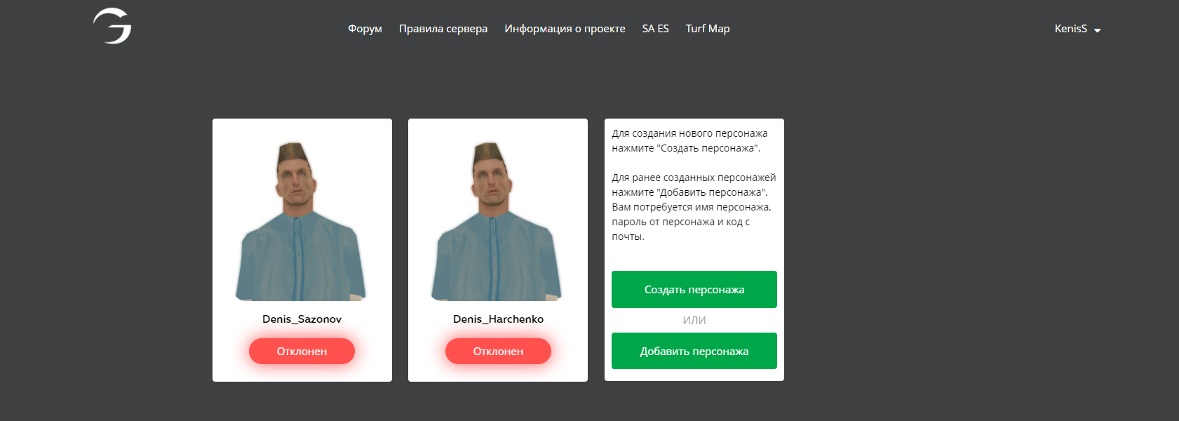
Task: Click the ИЛИ separator between the green buttons
Action: coord(694,320)
